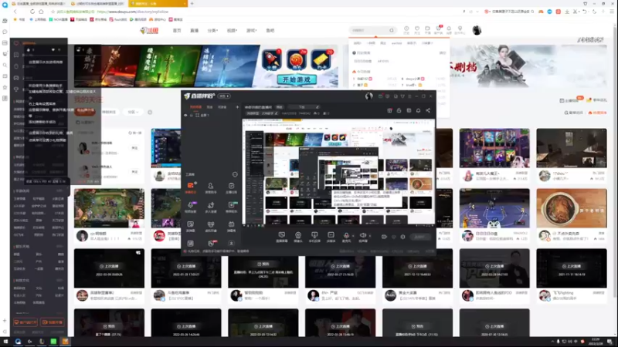The width and height of the screenshot is (618, 347).
Task: Click the start streaming button in streaming tool
Action: coord(420,237)
